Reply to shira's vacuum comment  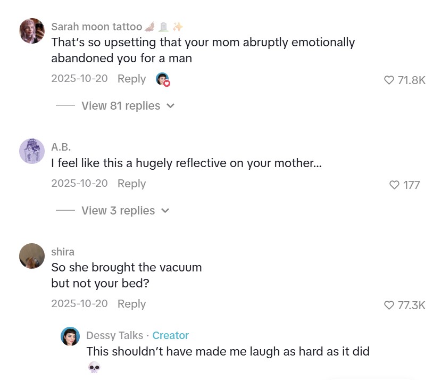131,304
